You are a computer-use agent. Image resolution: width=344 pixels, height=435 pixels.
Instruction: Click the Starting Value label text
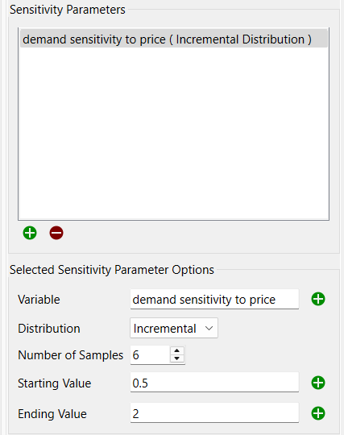pos(54,383)
